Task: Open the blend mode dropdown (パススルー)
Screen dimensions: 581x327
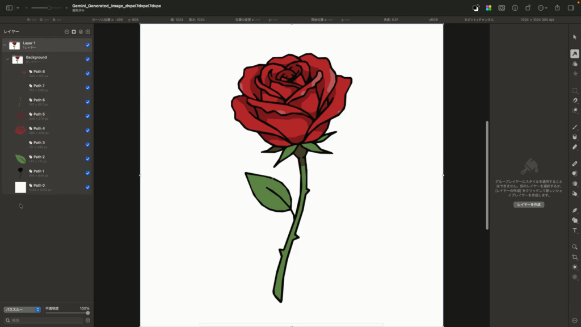Action: pyautogui.click(x=22, y=310)
